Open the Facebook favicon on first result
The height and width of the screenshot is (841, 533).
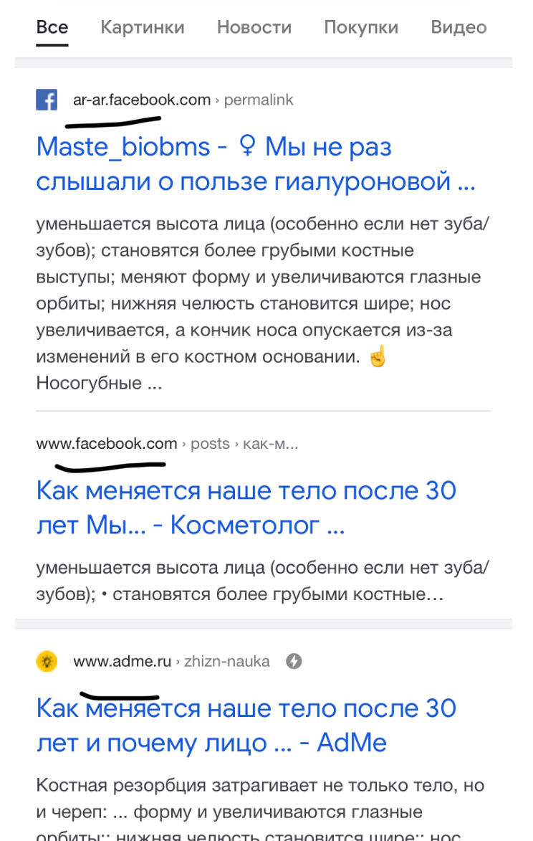coord(47,100)
